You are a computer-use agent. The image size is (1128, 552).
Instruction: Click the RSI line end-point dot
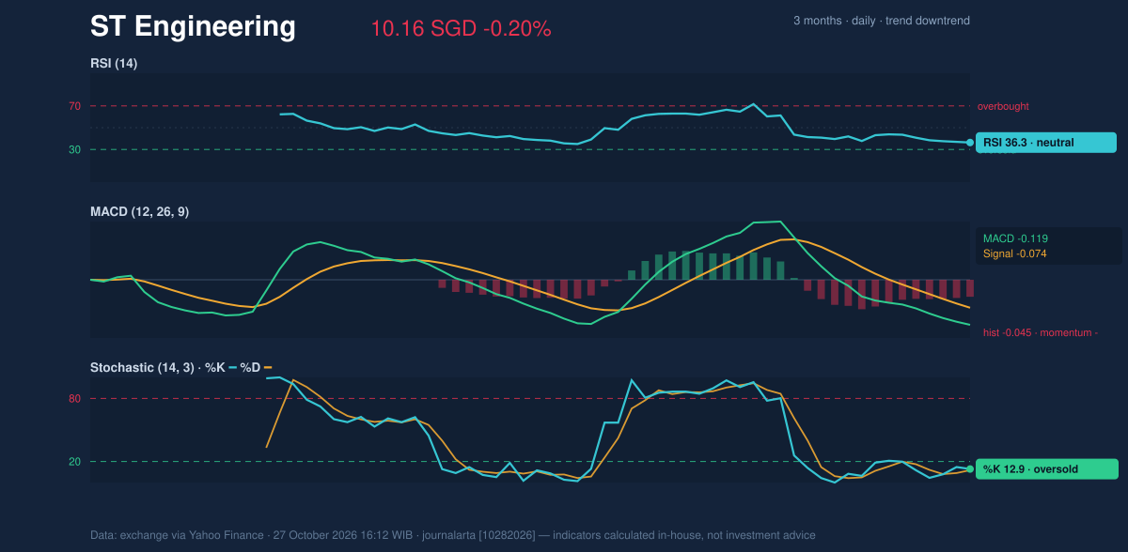point(970,143)
